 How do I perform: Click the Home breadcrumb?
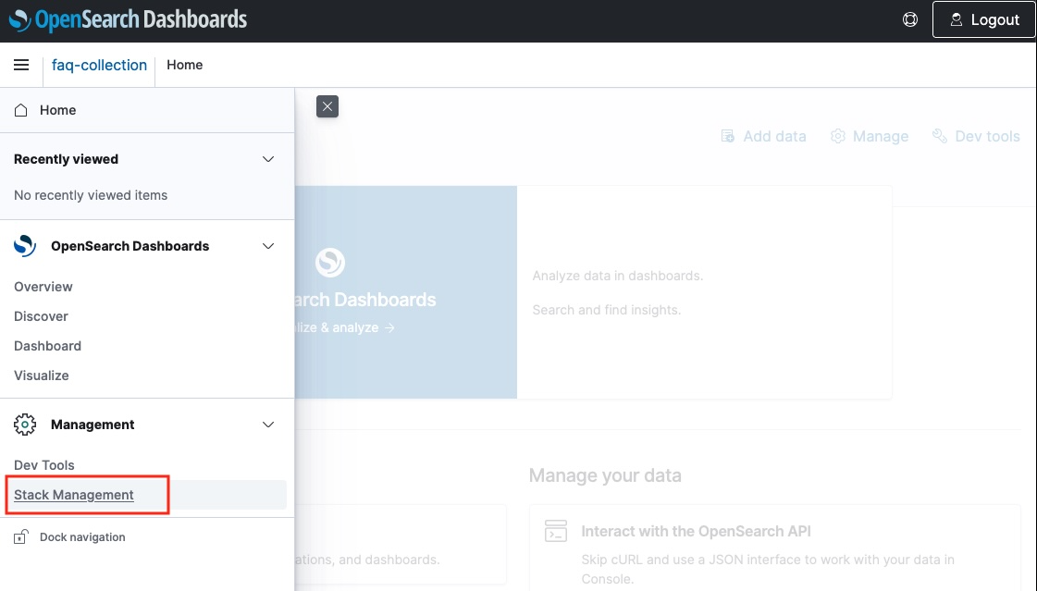pyautogui.click(x=184, y=65)
